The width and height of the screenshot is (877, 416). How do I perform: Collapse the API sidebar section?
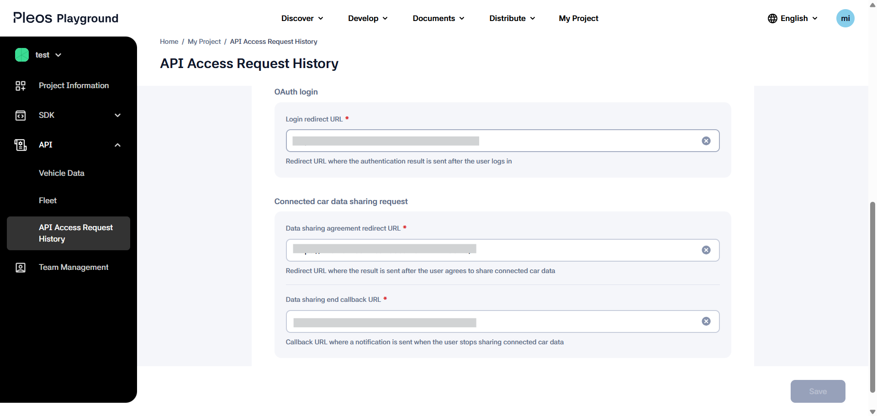[x=117, y=145]
